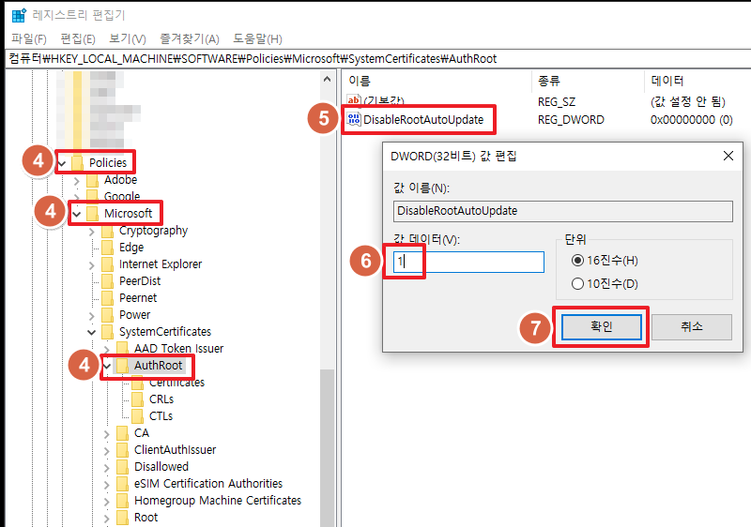The height and width of the screenshot is (527, 751).
Task: Click the 값 데이터(V) input field
Action: (x=468, y=262)
